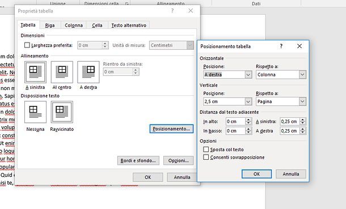Toggle 'Consenti sovrapposizione' option
346x209 pixels.
click(206, 157)
